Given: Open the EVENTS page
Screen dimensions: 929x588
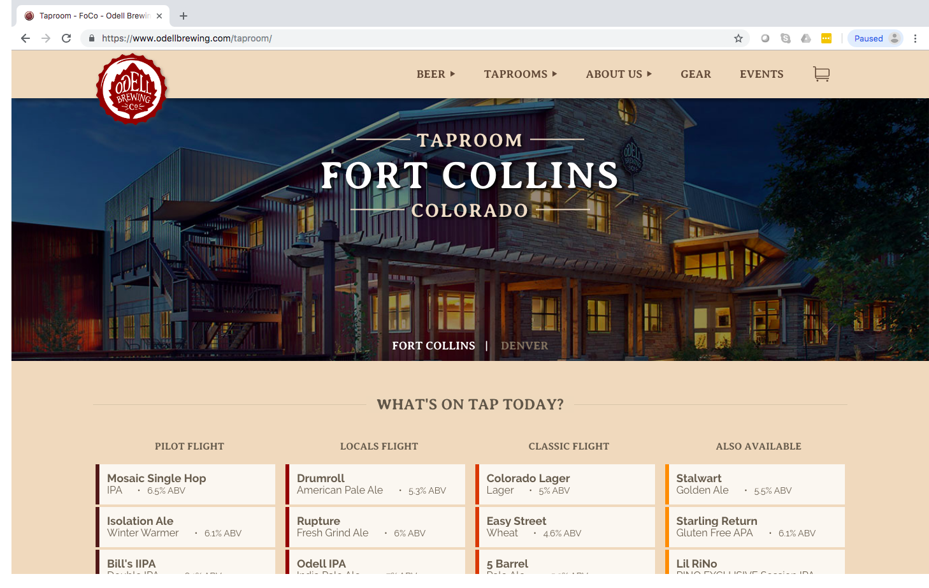Looking at the screenshot, I should [x=761, y=74].
